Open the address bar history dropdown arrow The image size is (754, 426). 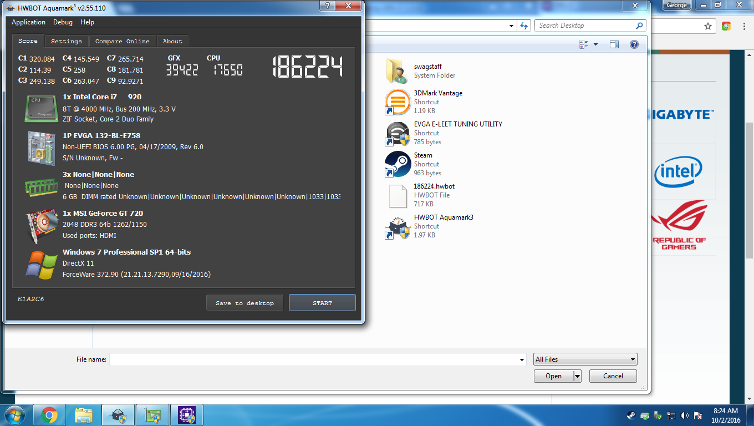[x=512, y=26]
